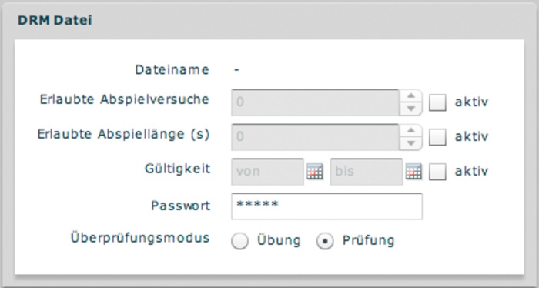Screen dimensions: 539x288
Task: Click the Dateiname label
Action: (172, 70)
